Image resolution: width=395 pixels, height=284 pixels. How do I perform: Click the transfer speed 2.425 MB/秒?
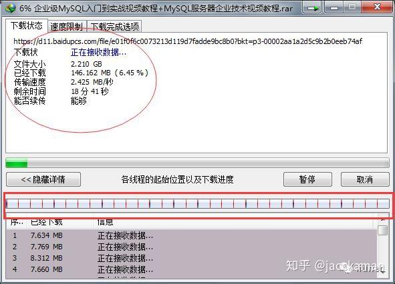pyautogui.click(x=92, y=82)
